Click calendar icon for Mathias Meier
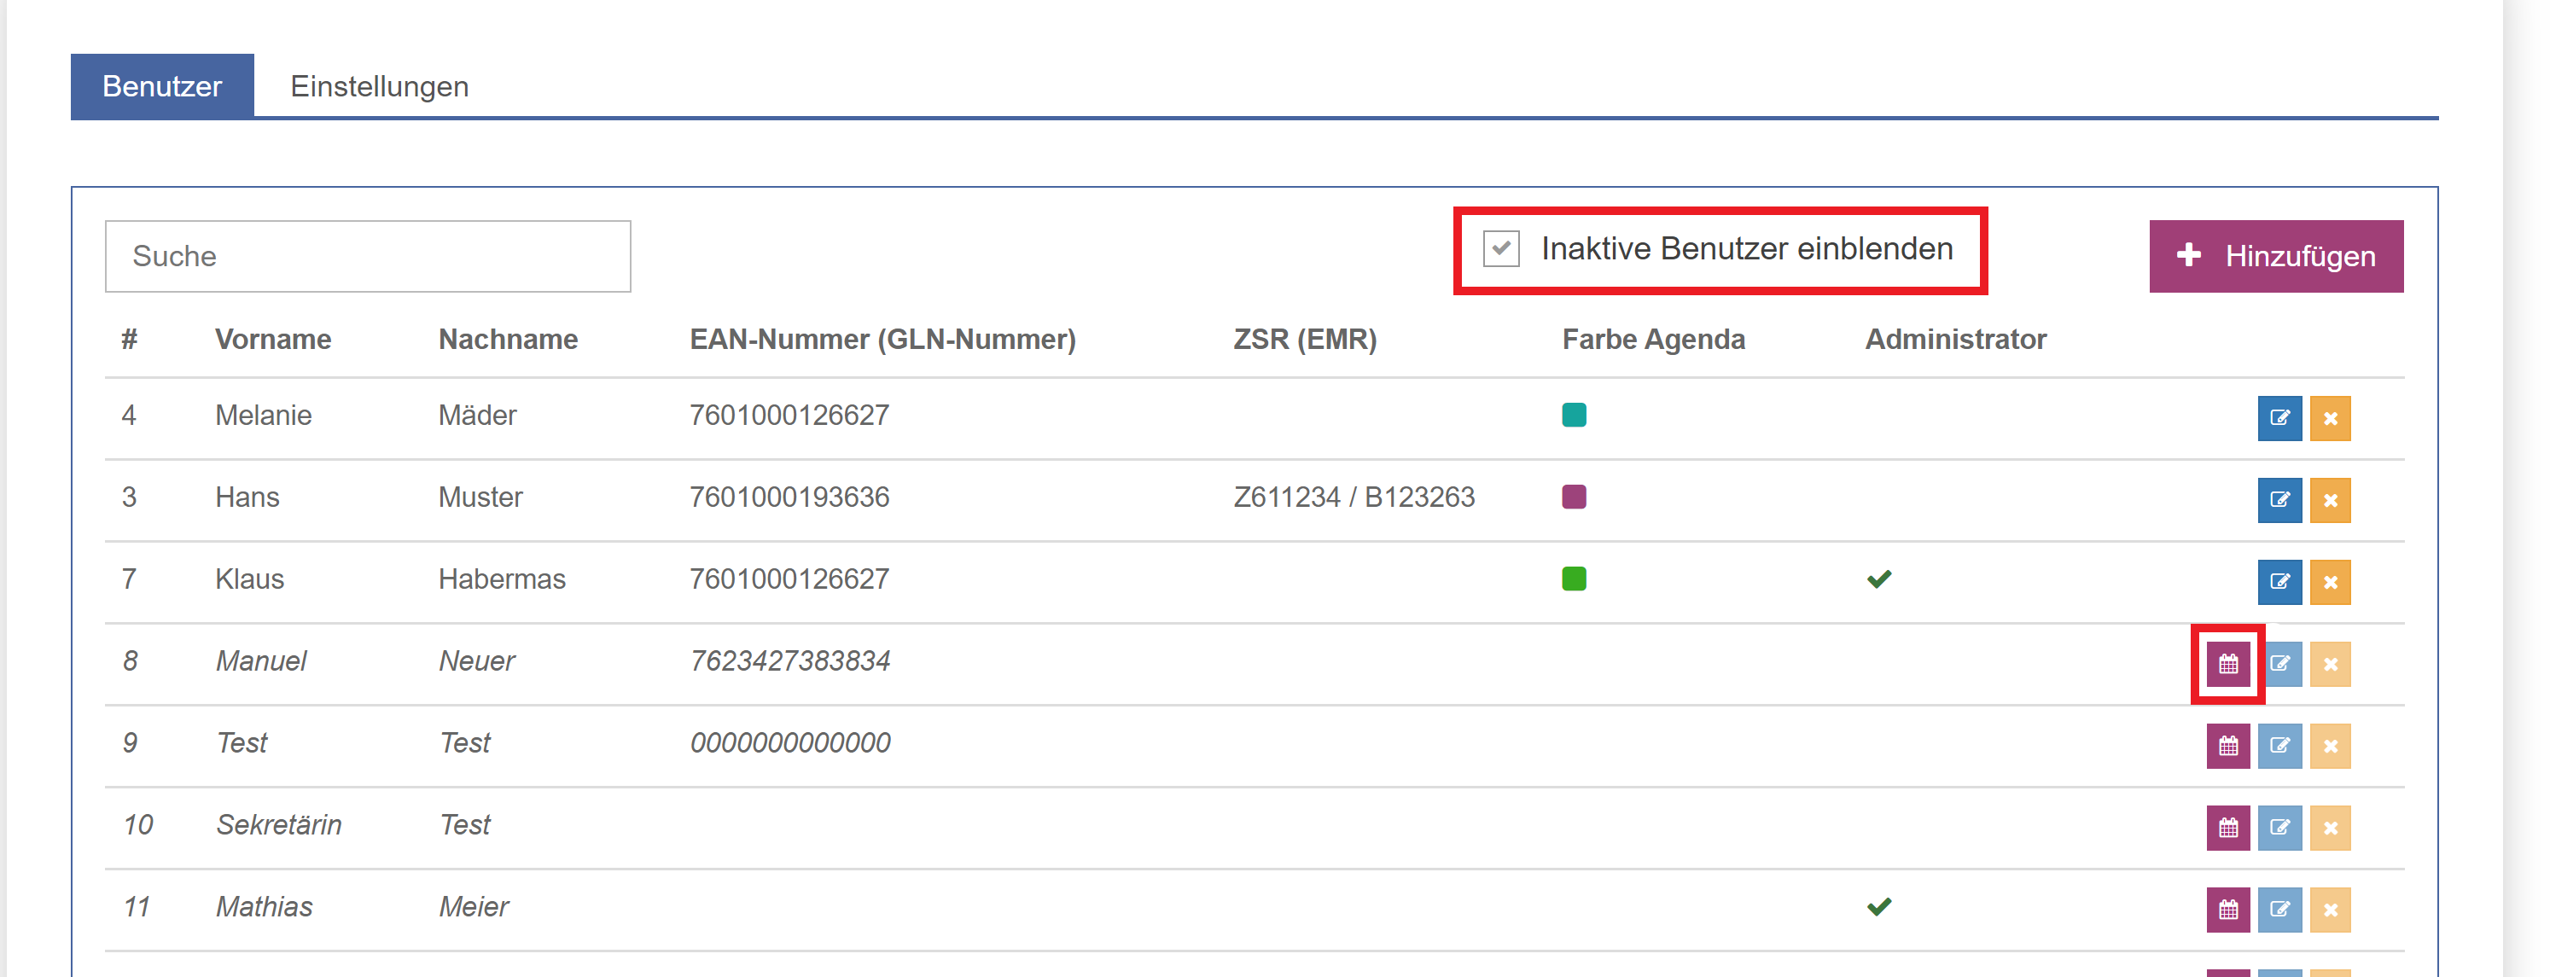 point(2227,910)
